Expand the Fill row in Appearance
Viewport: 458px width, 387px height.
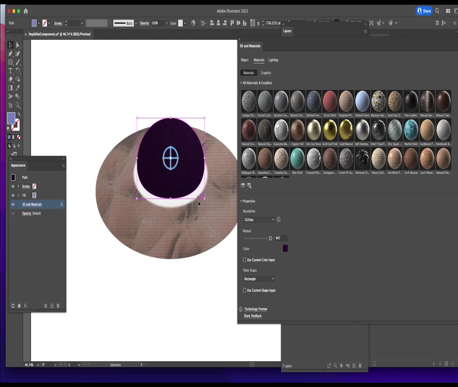18,195
